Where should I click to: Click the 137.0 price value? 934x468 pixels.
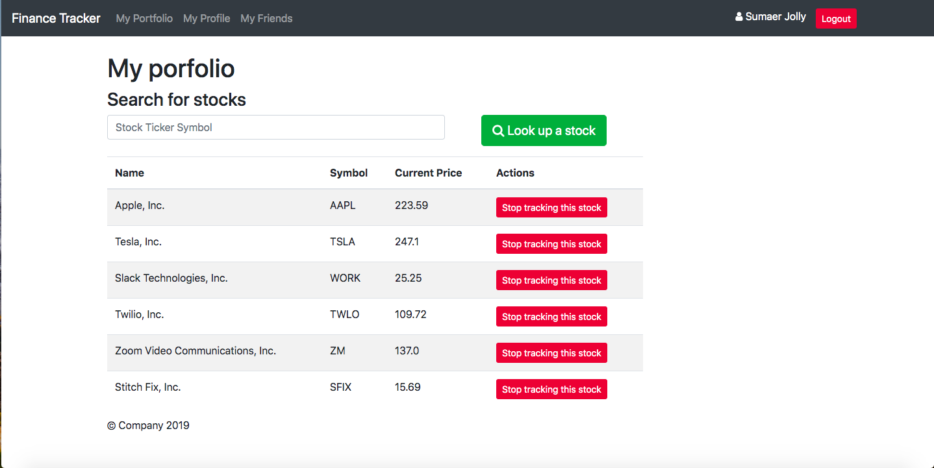tap(407, 351)
